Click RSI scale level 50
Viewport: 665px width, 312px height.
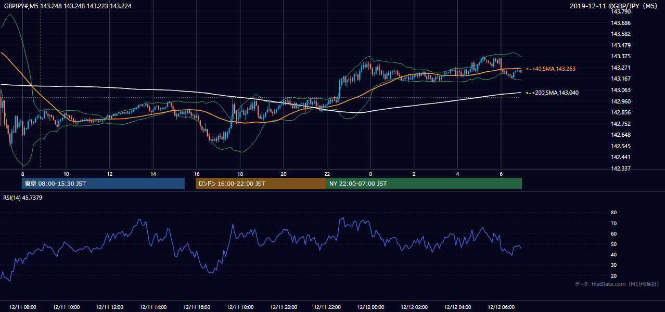(x=613, y=244)
